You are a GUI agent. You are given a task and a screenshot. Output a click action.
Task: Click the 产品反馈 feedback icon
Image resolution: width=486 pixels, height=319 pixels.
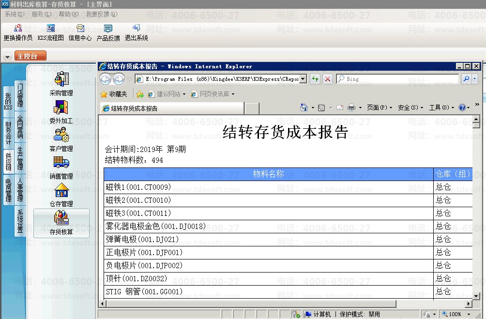(108, 32)
